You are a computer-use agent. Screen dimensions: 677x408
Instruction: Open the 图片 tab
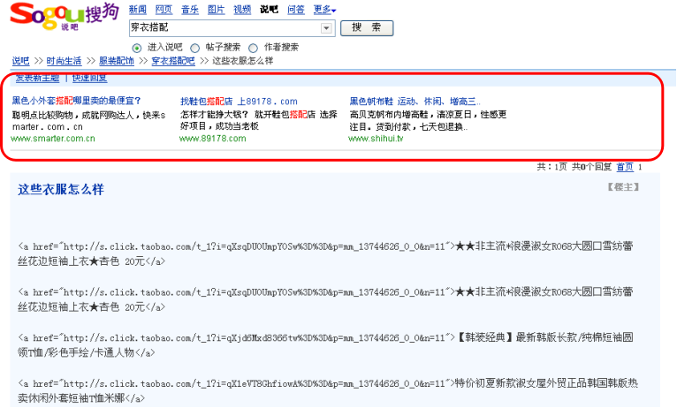pos(216,10)
